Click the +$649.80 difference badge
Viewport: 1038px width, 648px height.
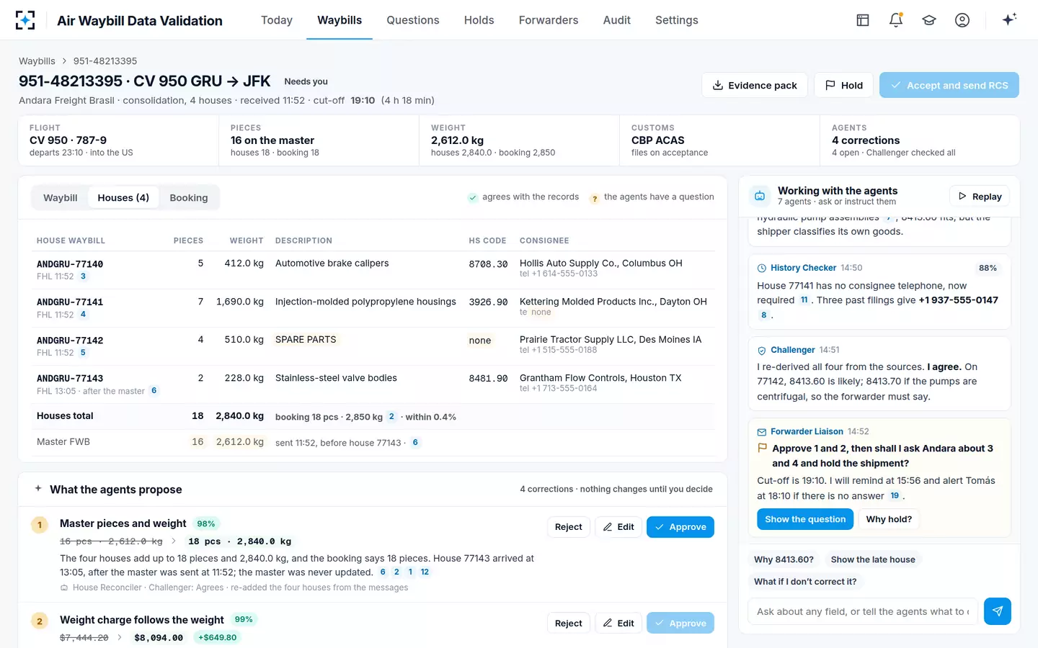(x=218, y=637)
